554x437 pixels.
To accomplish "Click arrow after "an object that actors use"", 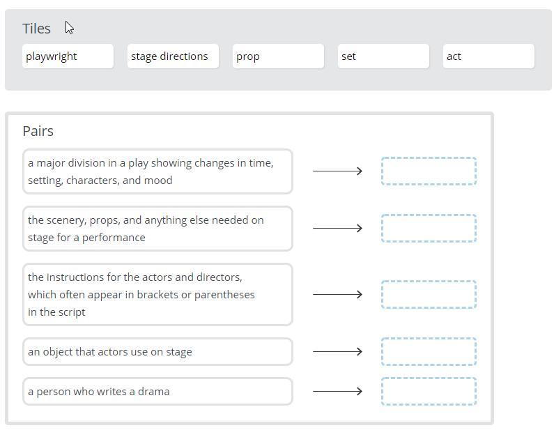I will pyautogui.click(x=337, y=352).
